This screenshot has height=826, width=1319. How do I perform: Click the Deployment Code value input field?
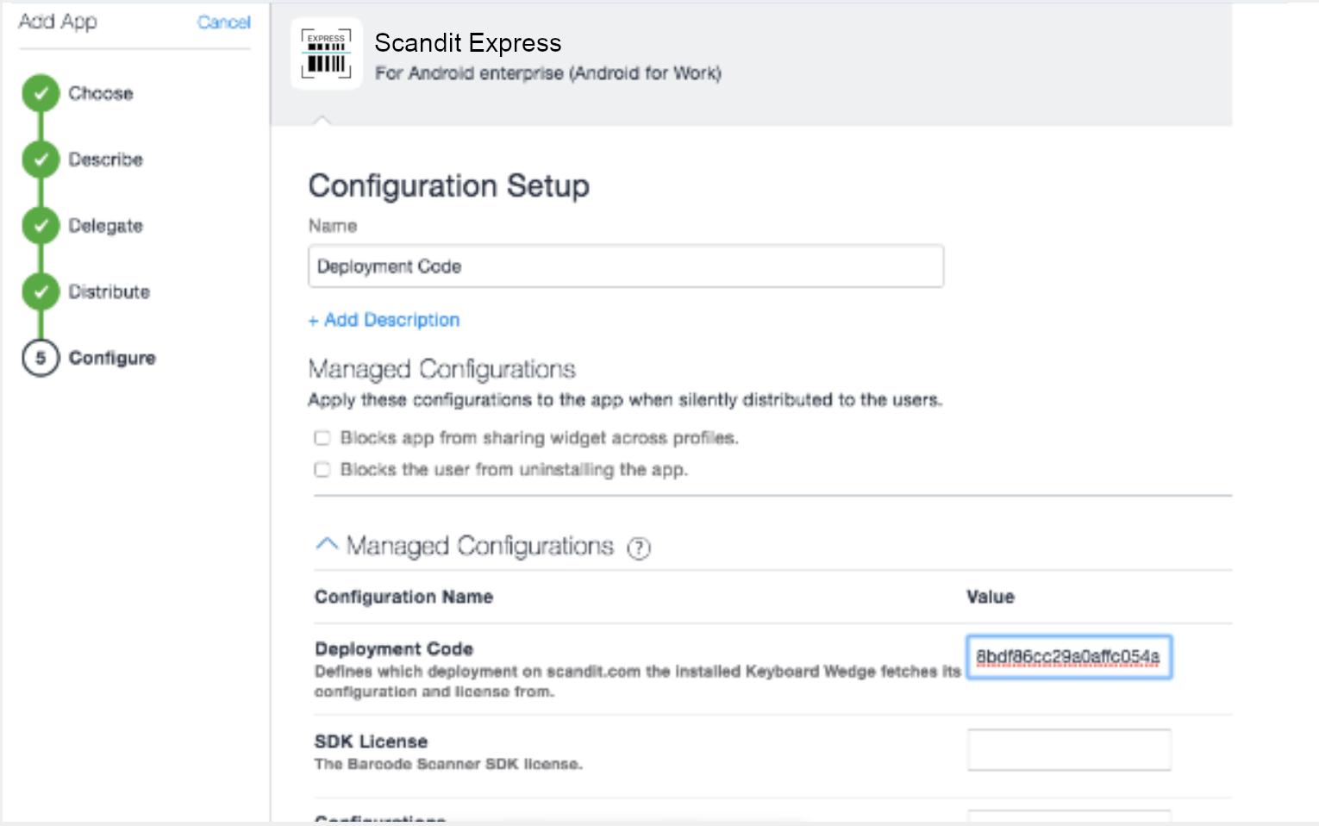coord(1069,657)
